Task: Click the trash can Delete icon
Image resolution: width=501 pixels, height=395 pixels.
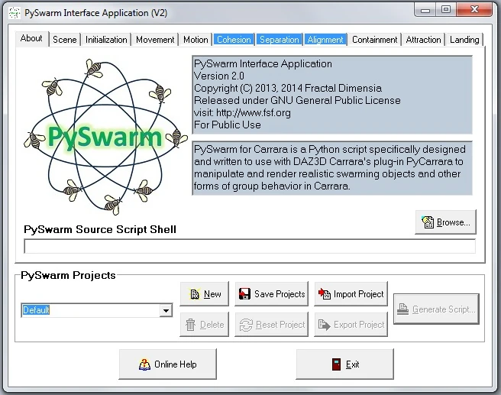Action: tap(190, 325)
